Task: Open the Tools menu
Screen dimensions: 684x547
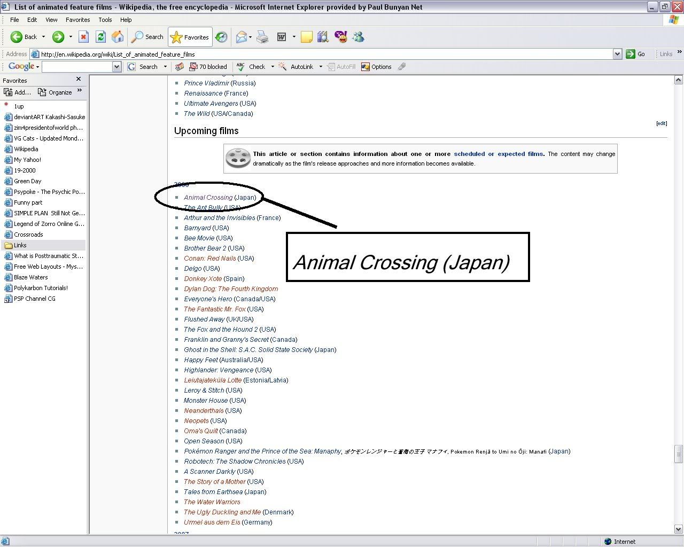Action: tap(105, 20)
